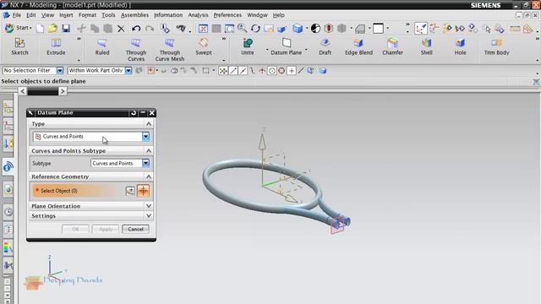Select the Swept tool
541x304 pixels.
[x=204, y=46]
